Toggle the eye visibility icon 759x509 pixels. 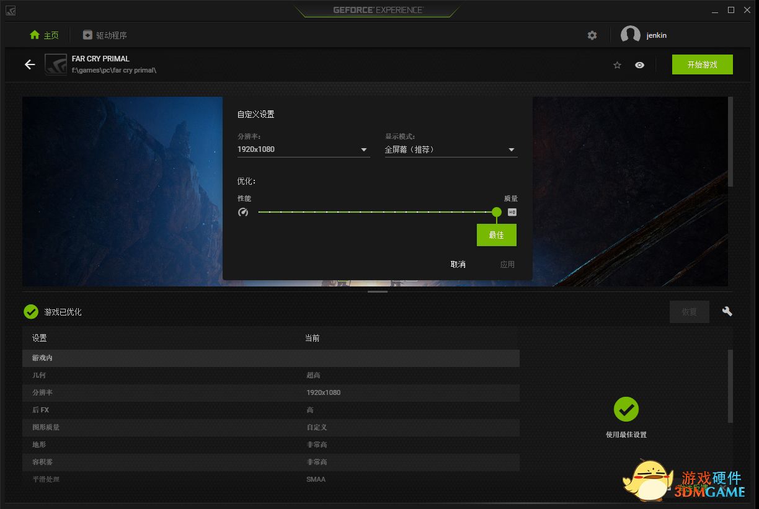(639, 65)
